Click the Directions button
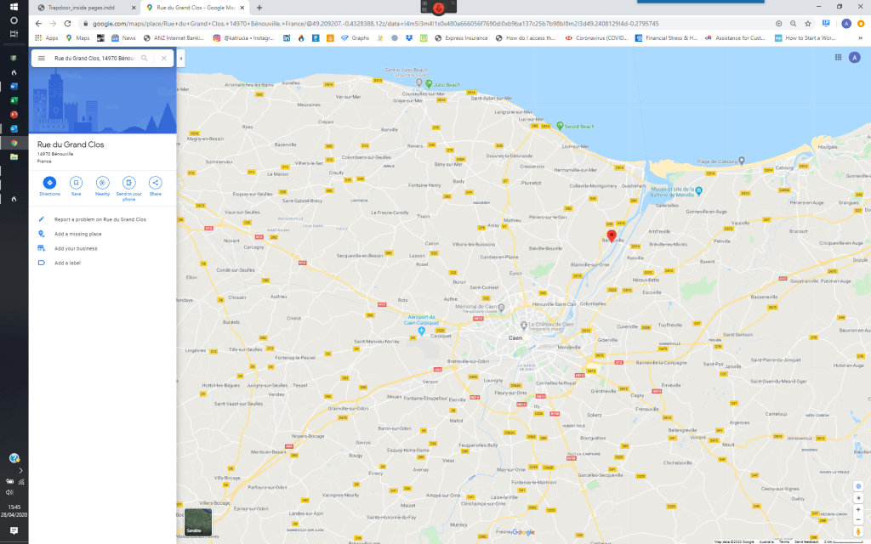Screen dimensions: 871x544 (49, 183)
